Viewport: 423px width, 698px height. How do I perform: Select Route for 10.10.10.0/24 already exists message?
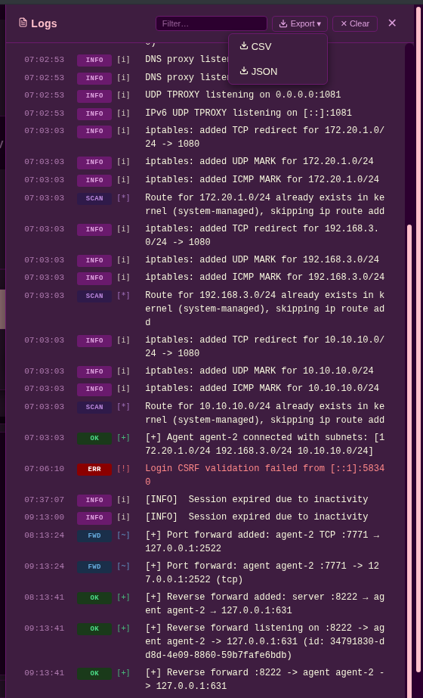click(264, 413)
